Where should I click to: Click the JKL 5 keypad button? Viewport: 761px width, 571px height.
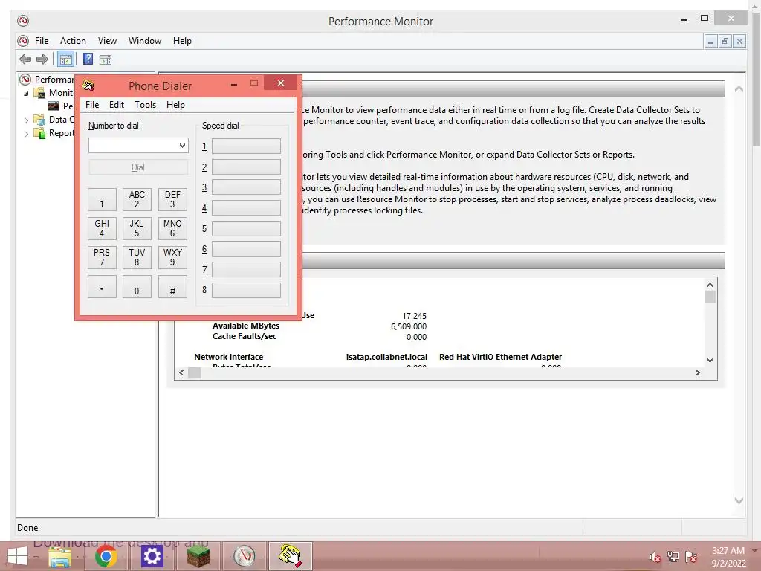tap(137, 229)
